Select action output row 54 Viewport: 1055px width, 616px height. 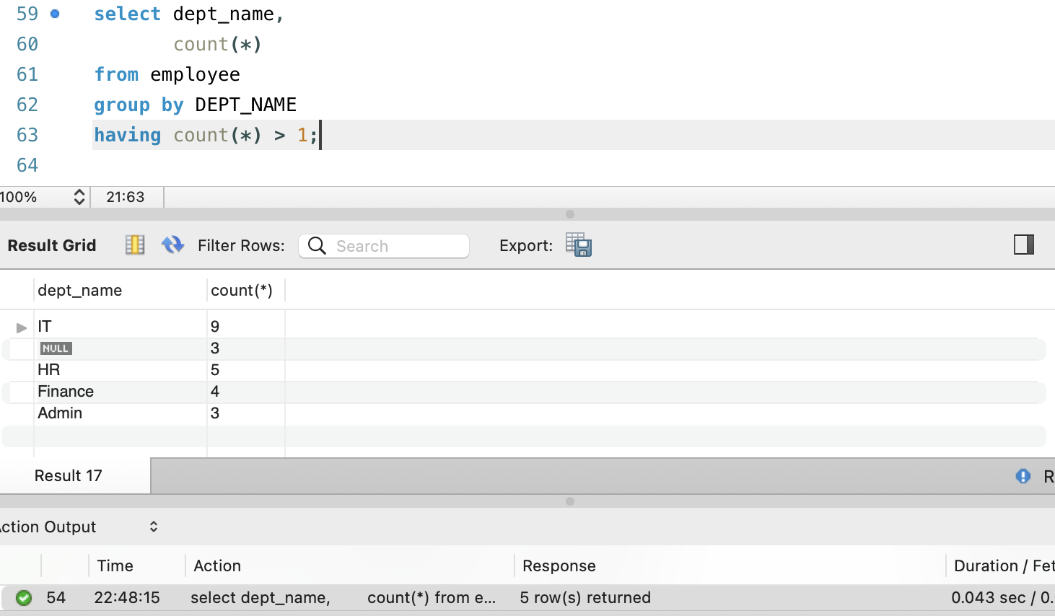527,597
